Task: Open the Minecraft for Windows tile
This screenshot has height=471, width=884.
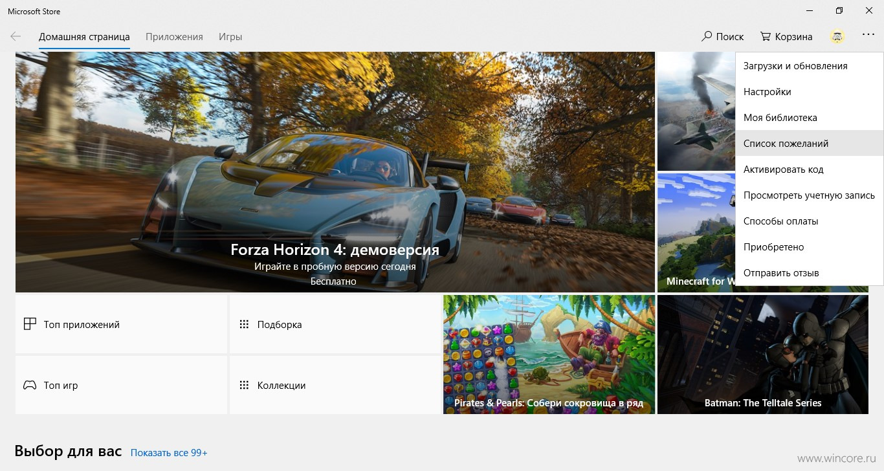Action: tap(696, 232)
